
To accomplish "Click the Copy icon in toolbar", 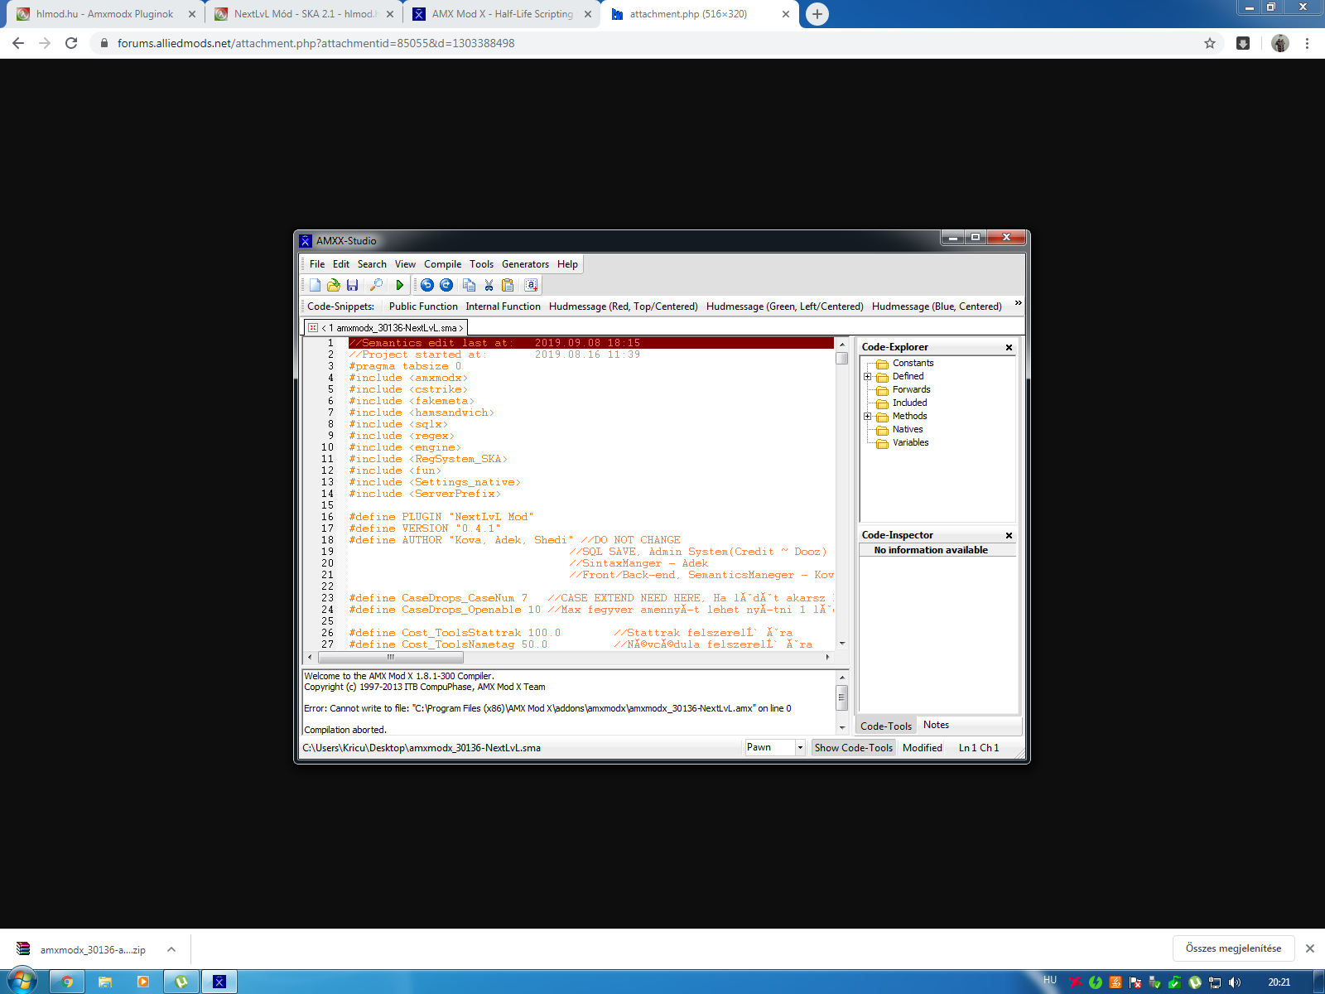I will point(469,285).
